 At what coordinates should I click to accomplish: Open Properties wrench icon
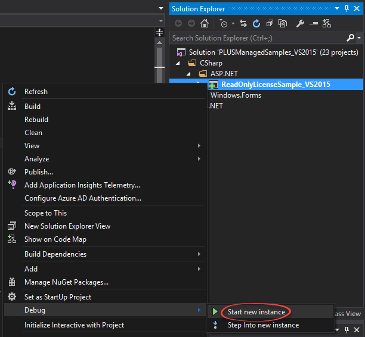click(x=300, y=23)
